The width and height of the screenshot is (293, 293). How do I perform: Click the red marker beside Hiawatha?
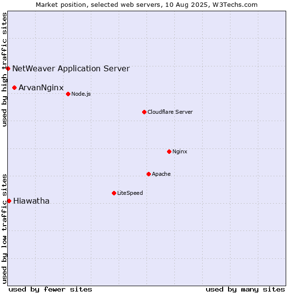tap(9, 201)
